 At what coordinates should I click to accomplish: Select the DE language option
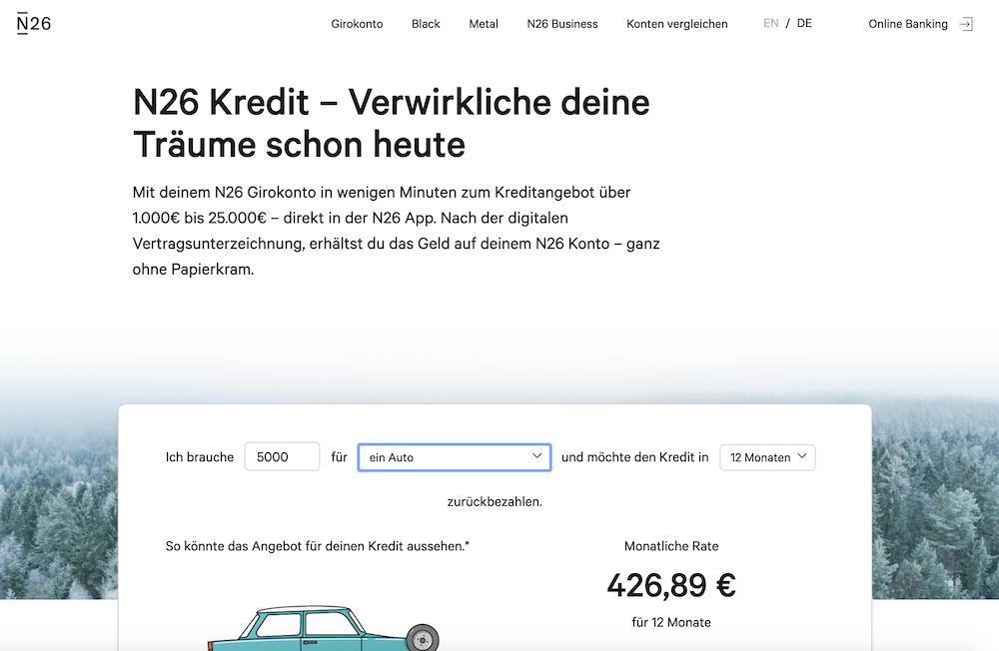coord(804,24)
